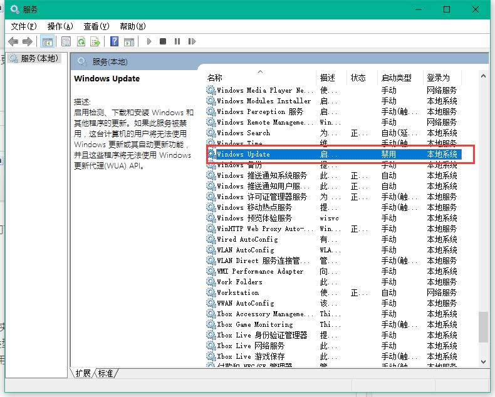The image size is (495, 397).
Task: Switch to the 扩展 tab
Action: pos(83,373)
